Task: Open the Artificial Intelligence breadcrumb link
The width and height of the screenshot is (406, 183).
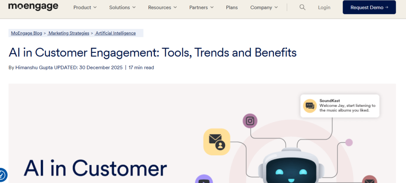Action: pyautogui.click(x=115, y=33)
